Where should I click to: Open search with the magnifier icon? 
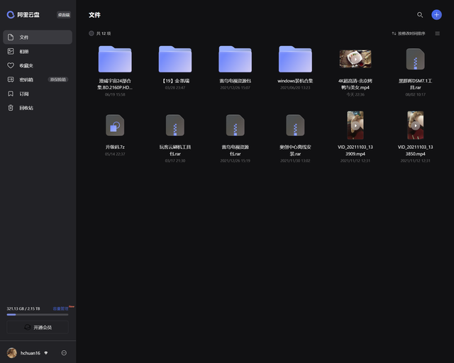click(x=420, y=15)
